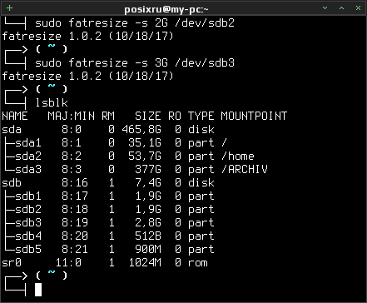Screen dimensions: 367x303
Task: Click the sda2 partition name
Action: point(28,156)
